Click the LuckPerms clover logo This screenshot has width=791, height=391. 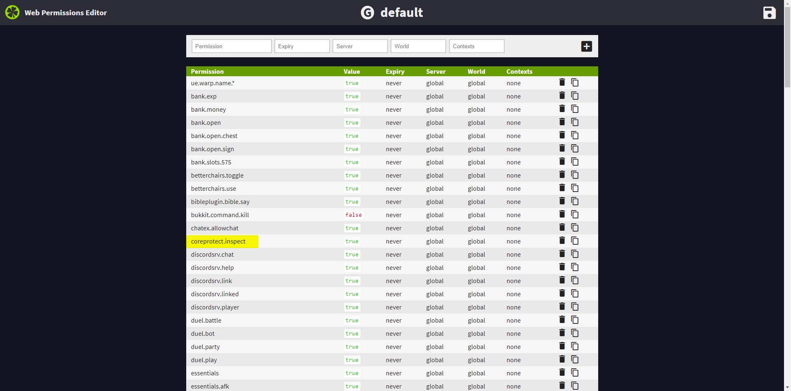[x=12, y=12]
